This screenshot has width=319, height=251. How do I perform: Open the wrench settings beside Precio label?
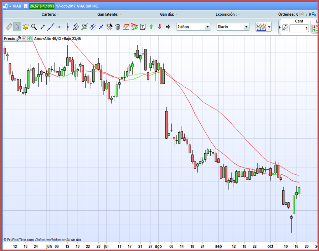click(x=19, y=38)
